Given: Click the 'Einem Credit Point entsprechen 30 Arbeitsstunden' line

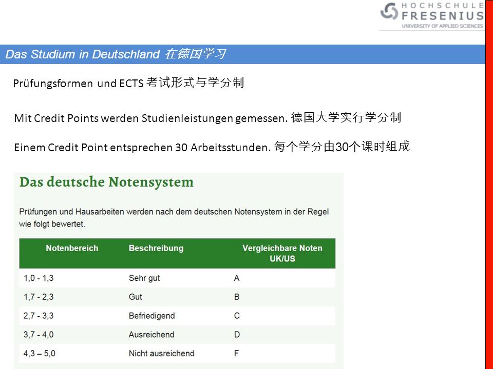Looking at the screenshot, I should 142,147.
